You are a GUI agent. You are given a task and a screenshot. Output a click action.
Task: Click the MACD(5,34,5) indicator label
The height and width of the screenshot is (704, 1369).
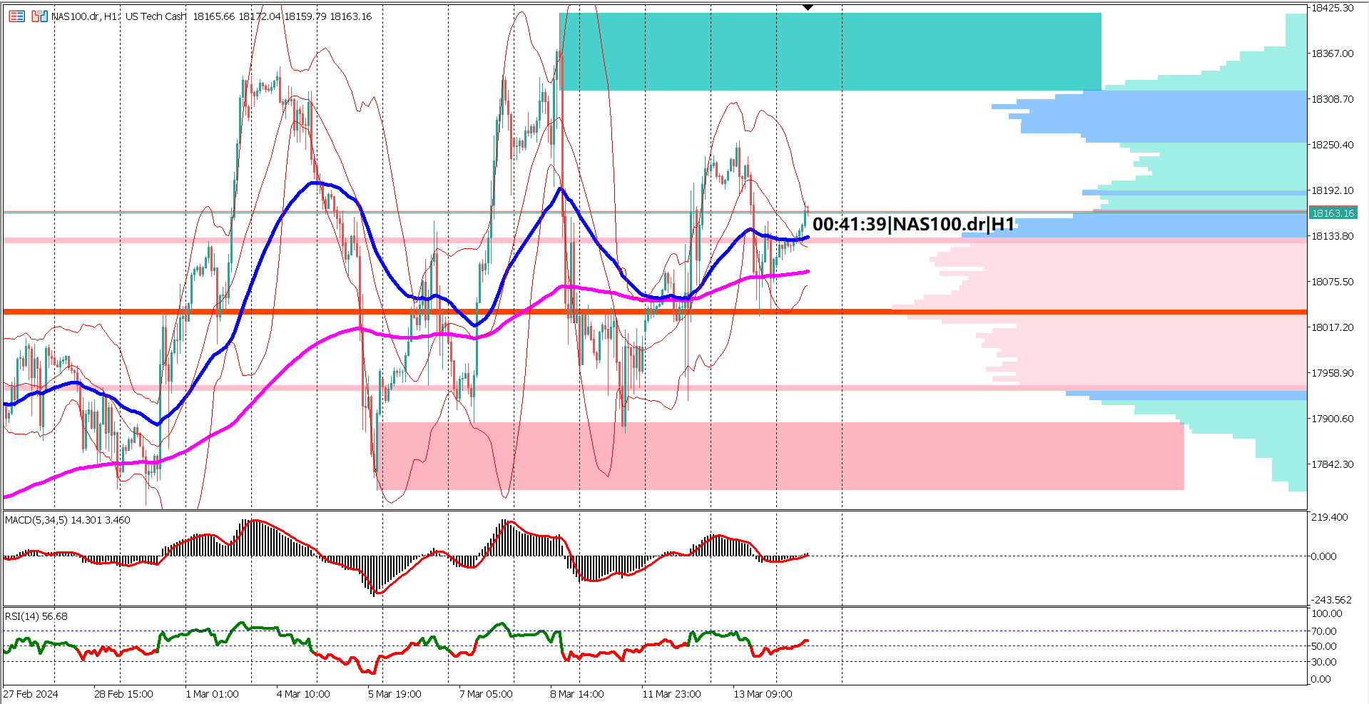coord(37,520)
